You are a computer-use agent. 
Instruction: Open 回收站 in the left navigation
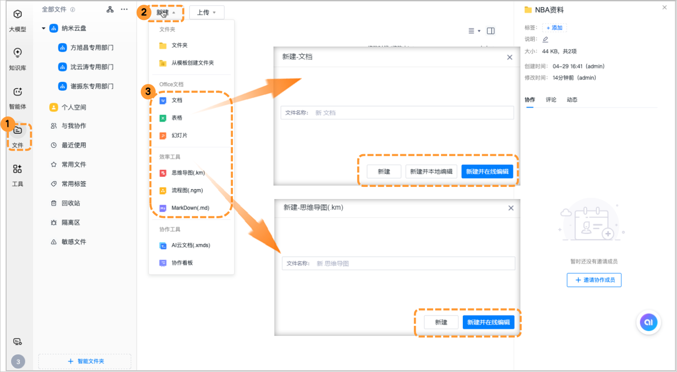coord(71,203)
